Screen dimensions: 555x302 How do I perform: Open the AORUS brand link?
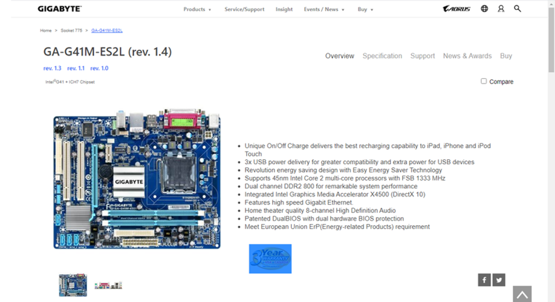pyautogui.click(x=456, y=8)
